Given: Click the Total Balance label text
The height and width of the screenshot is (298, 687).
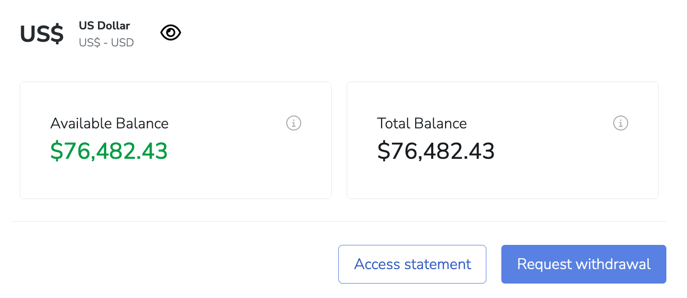Looking at the screenshot, I should click(x=422, y=124).
